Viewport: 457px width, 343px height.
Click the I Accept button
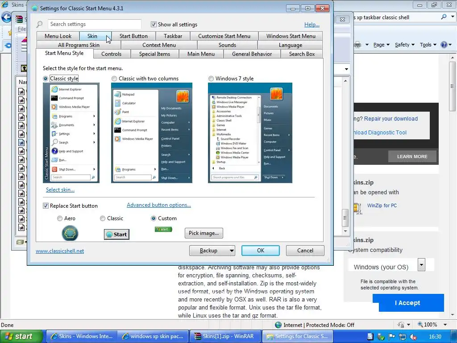(408, 303)
